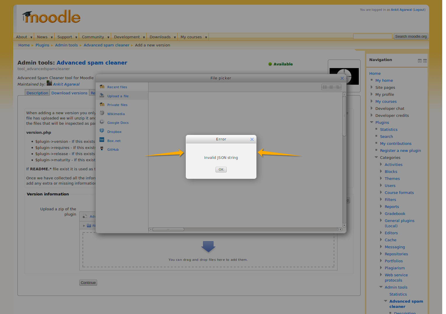Click the plugin screenshot thumbnail
The image size is (446, 314).
point(344,76)
